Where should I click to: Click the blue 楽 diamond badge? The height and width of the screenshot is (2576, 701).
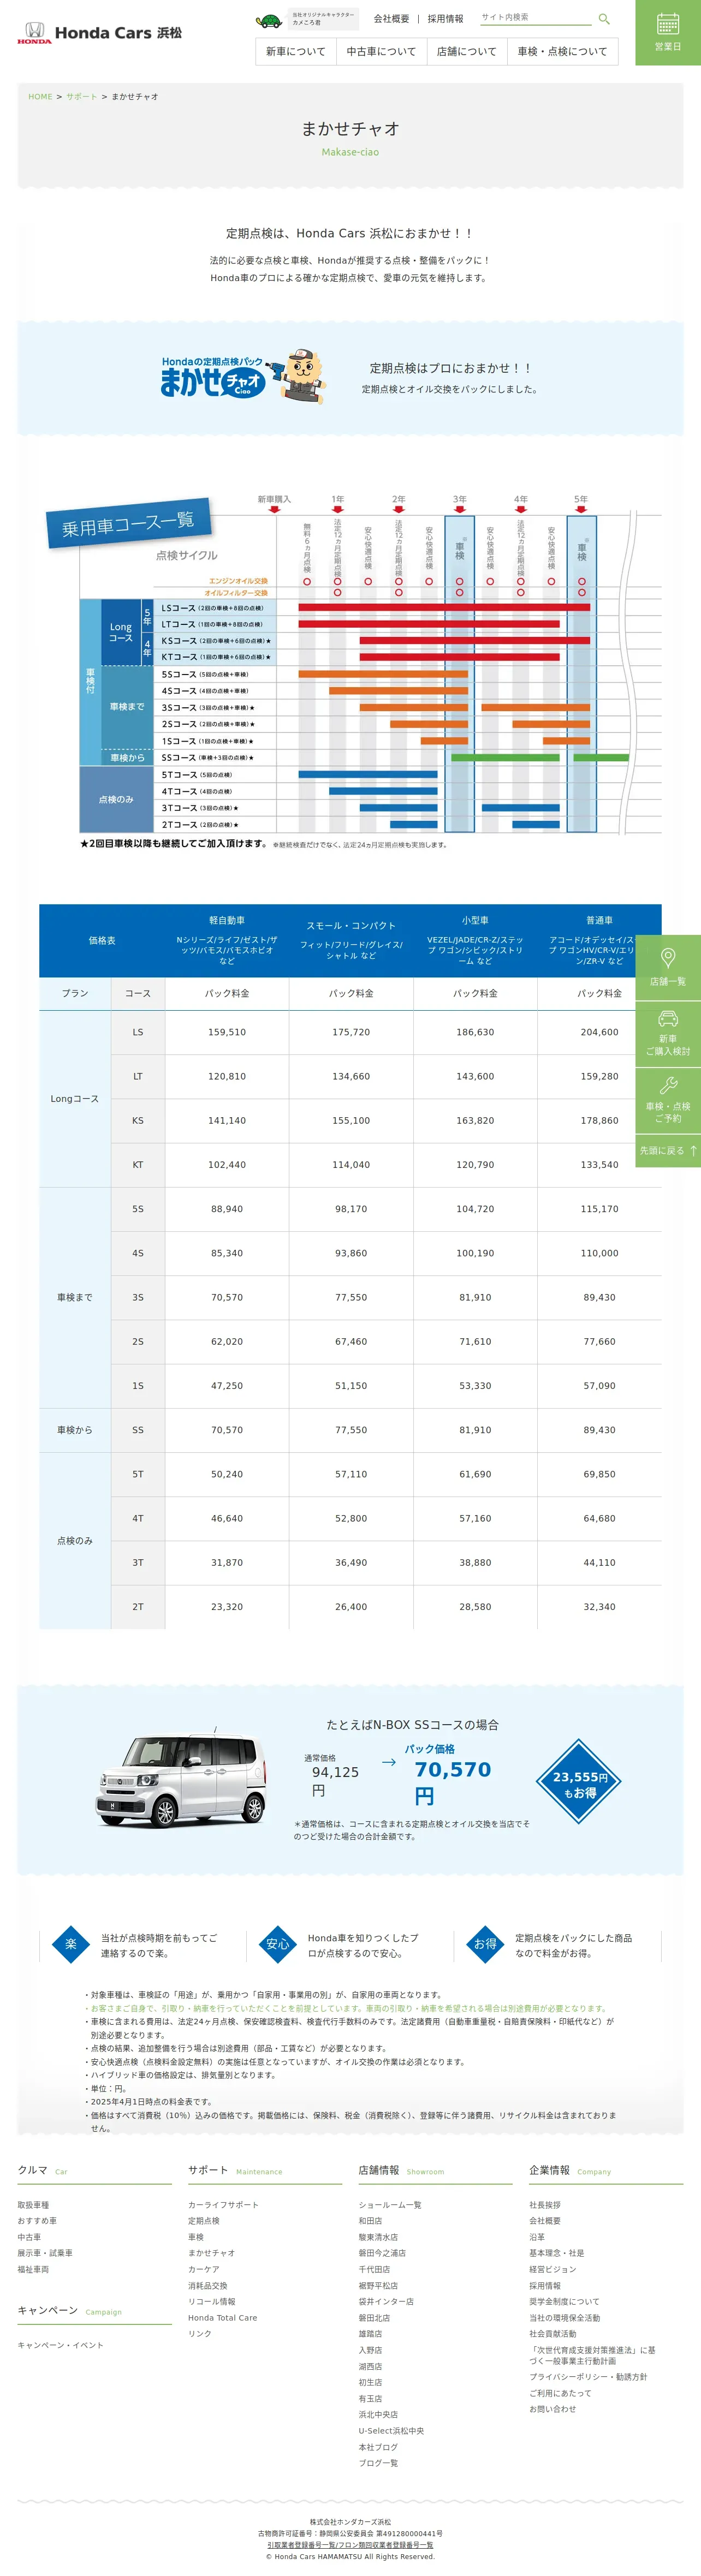(x=71, y=1945)
